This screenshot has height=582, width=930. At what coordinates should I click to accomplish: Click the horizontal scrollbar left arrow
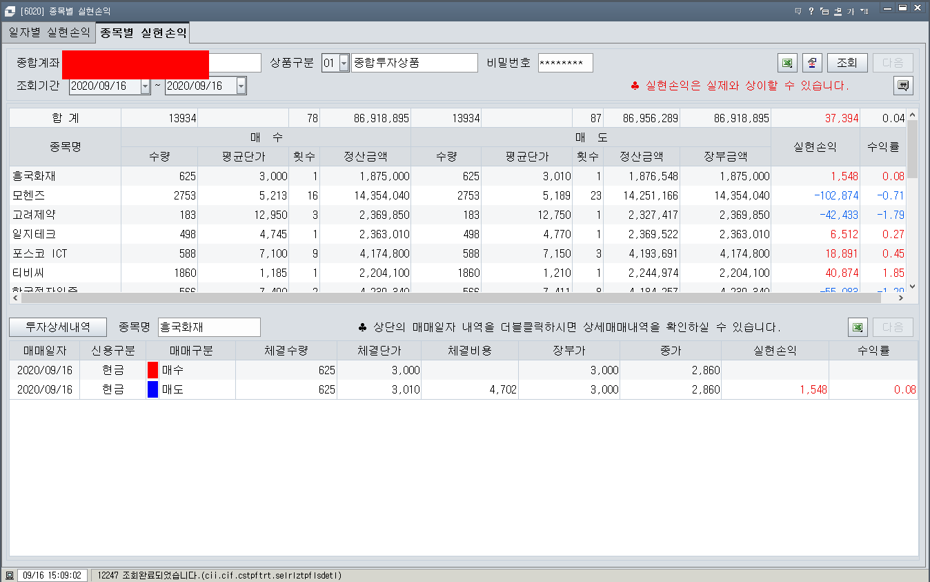[x=15, y=298]
